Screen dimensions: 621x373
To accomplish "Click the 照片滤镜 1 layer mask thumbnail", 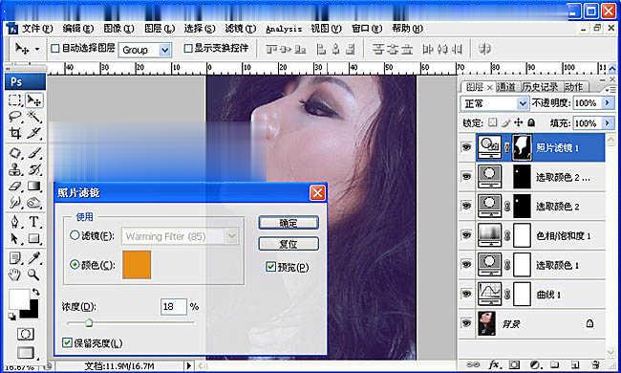I will [522, 147].
